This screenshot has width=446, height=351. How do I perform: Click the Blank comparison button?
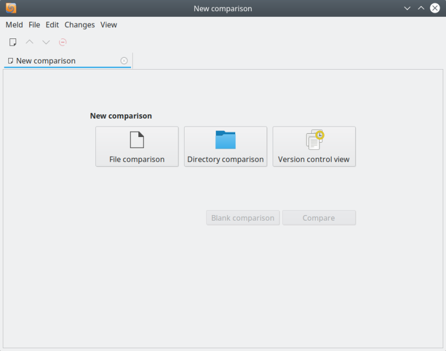243,218
